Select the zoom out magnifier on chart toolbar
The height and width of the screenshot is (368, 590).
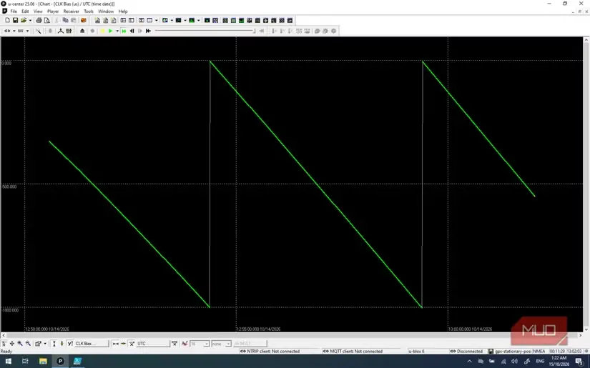pos(28,344)
